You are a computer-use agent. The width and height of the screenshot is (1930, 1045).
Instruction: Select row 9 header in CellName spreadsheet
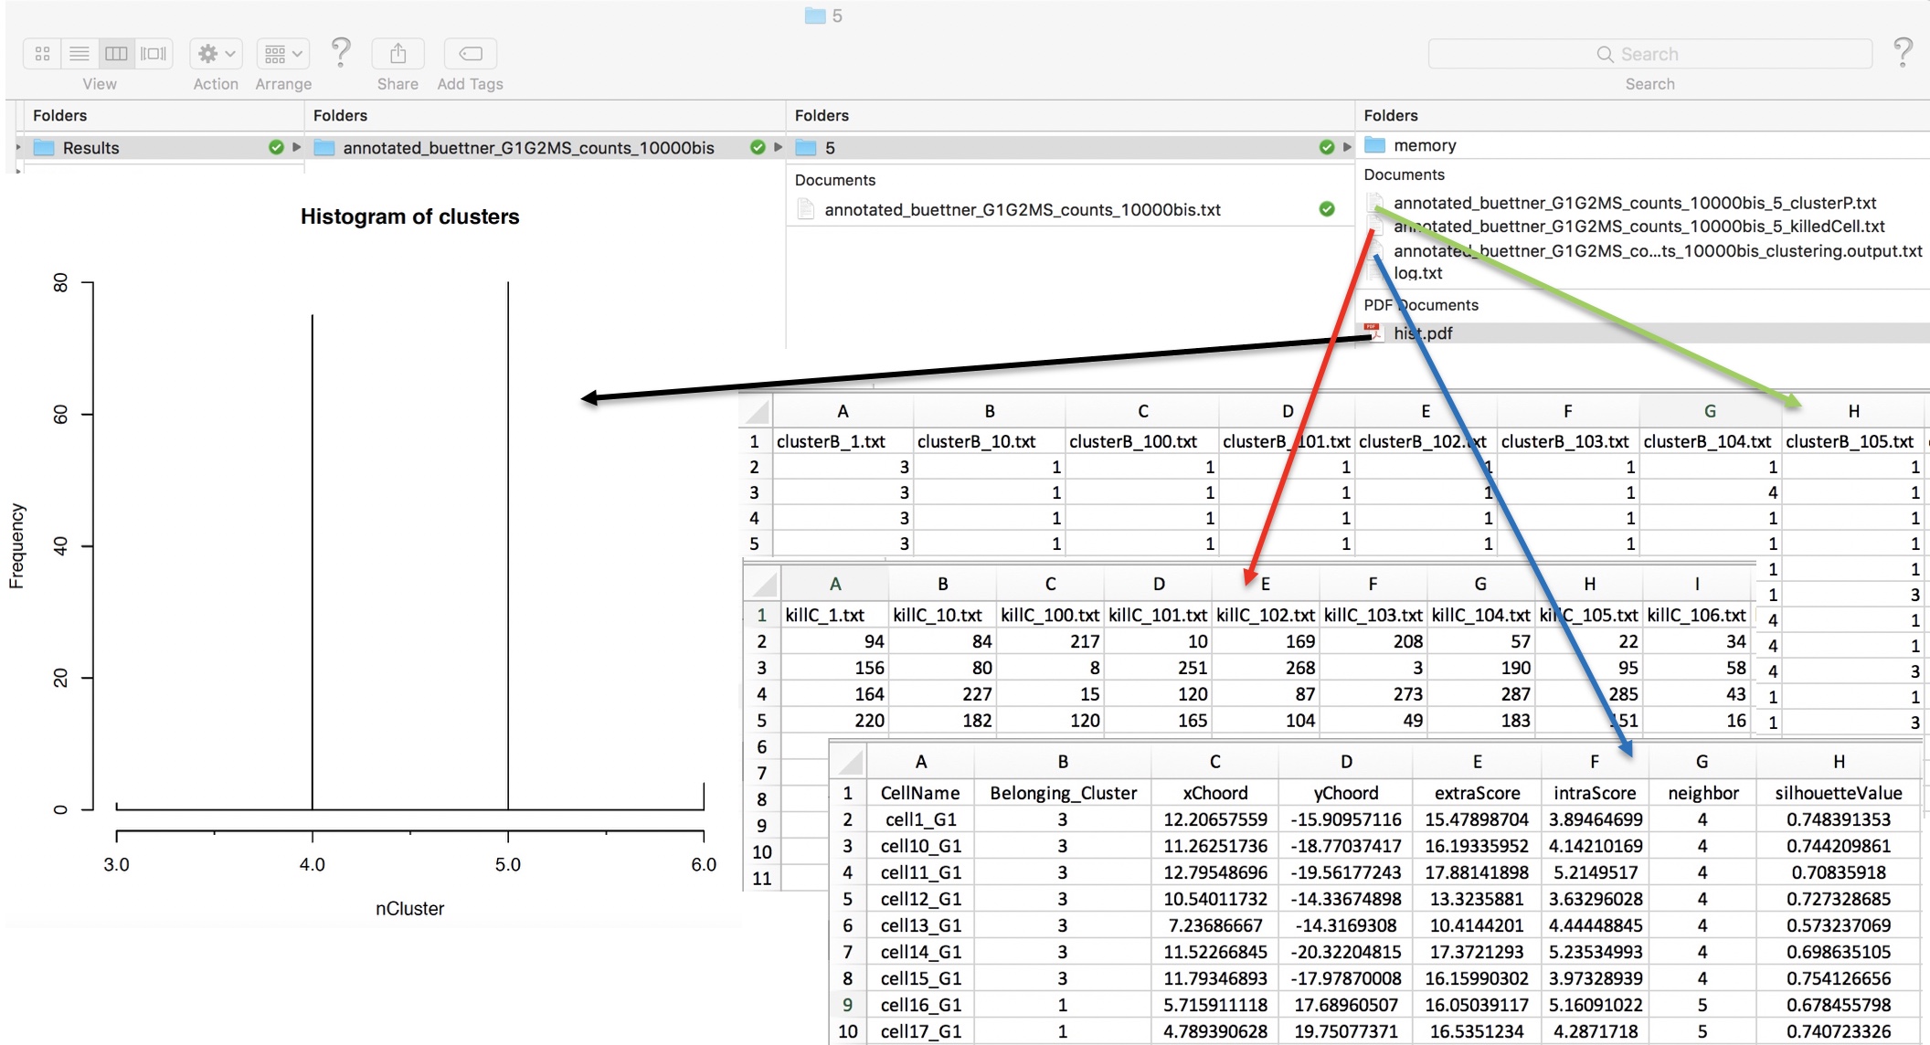point(847,1005)
